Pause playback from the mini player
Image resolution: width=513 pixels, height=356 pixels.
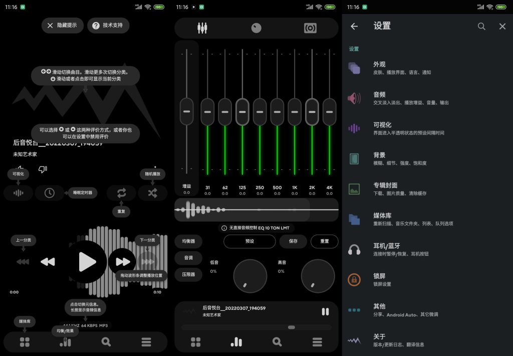[326, 311]
